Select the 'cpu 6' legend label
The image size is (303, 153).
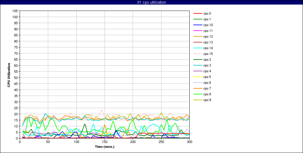207,83
